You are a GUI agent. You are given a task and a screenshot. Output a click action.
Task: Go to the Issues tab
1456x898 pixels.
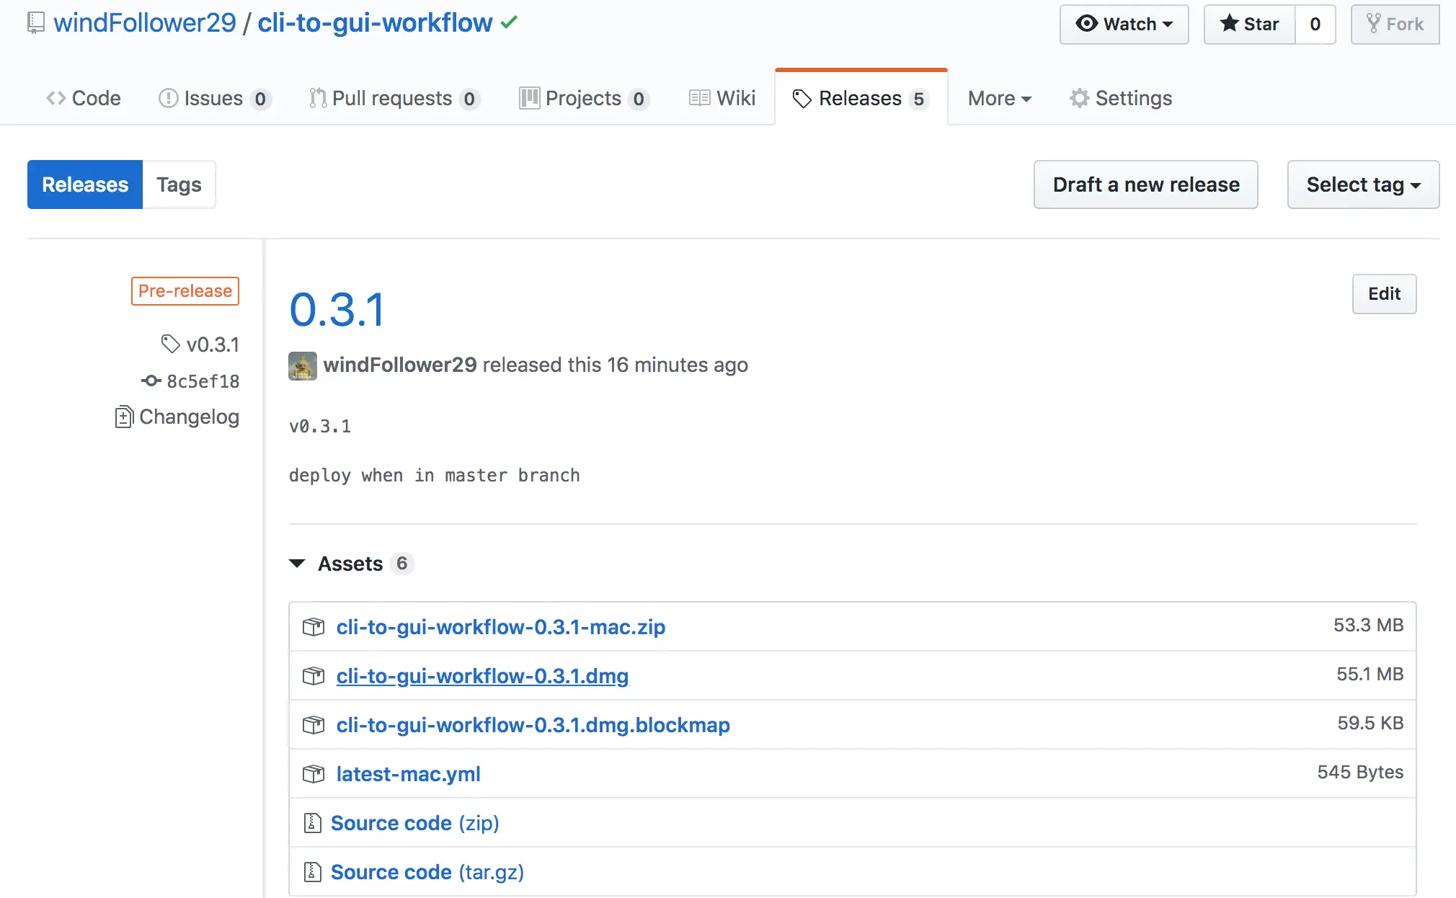click(214, 98)
